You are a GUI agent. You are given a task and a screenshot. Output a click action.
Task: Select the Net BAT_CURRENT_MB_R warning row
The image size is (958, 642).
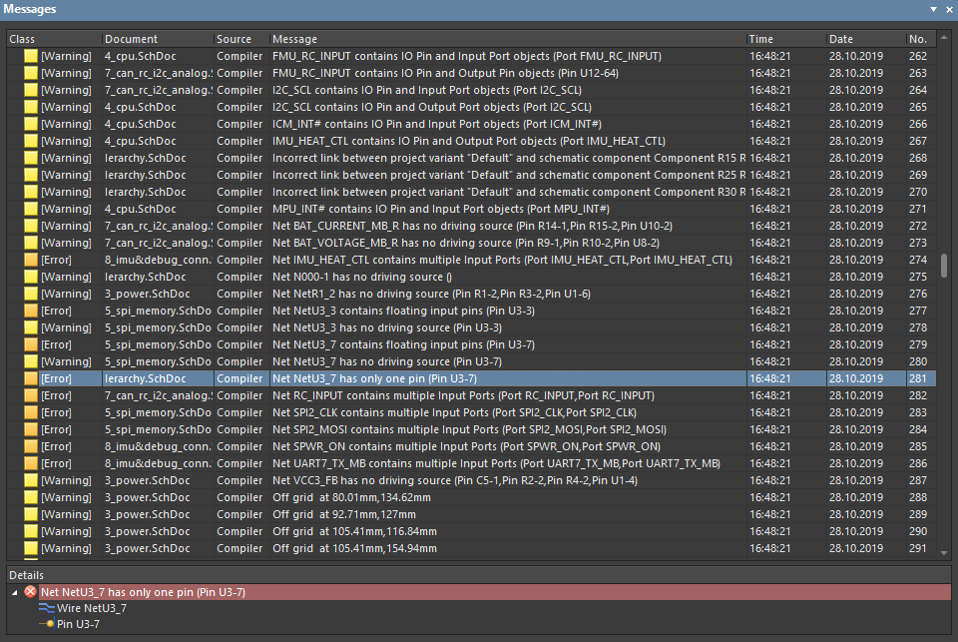449,226
